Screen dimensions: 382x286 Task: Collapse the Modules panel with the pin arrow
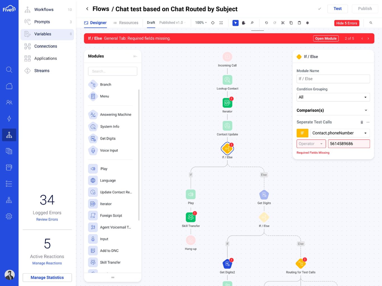coord(135,56)
